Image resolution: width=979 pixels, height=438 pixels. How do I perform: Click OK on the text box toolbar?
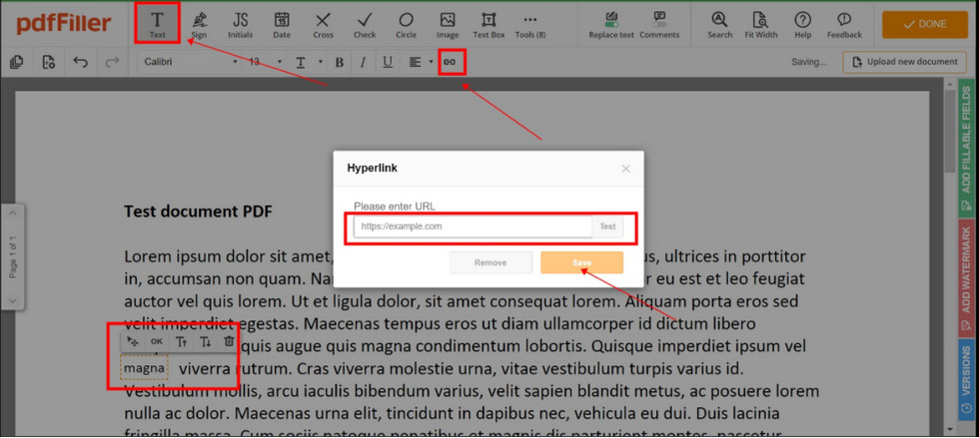[x=156, y=341]
